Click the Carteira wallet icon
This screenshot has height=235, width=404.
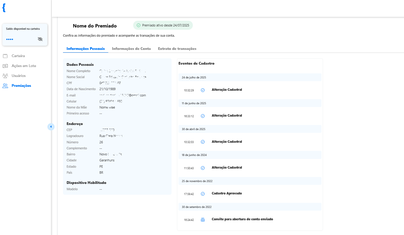tap(5, 56)
